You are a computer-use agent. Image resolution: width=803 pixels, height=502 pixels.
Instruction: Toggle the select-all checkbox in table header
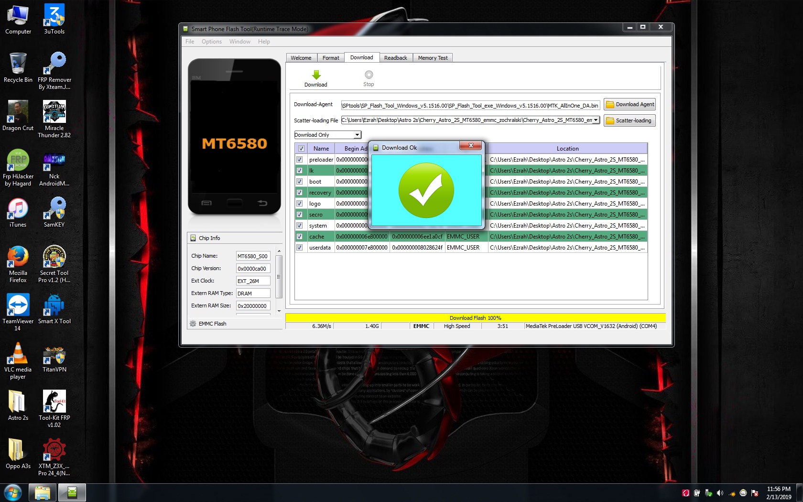coord(301,149)
